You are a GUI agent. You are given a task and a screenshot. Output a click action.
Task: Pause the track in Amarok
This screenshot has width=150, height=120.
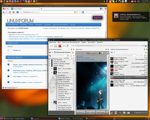(x=55, y=46)
